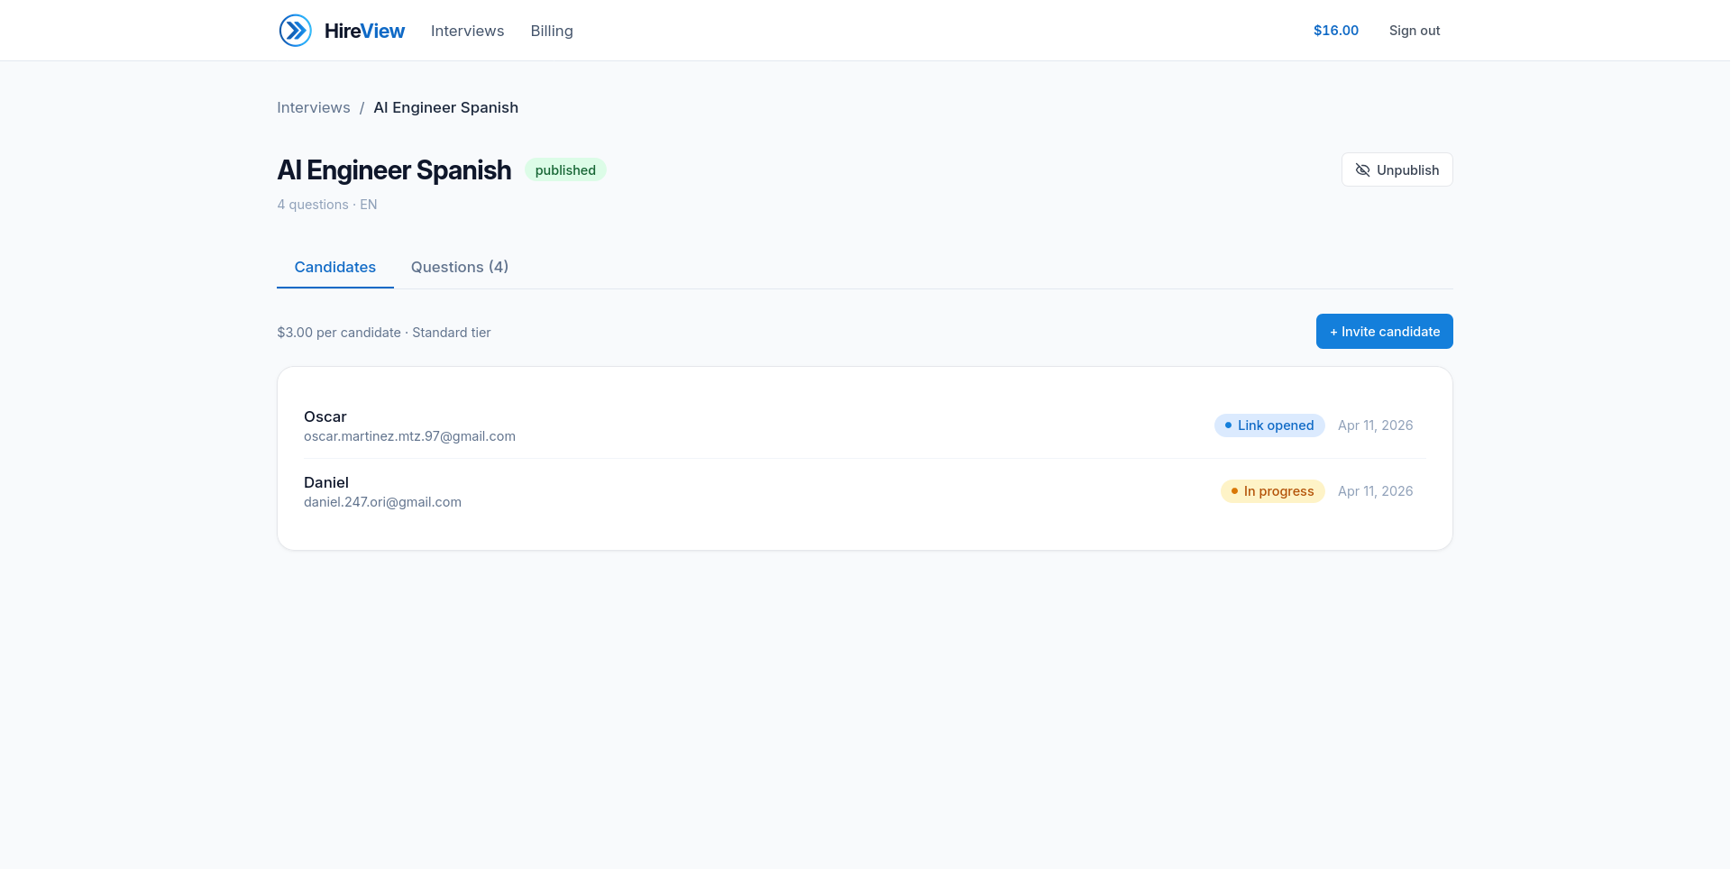
Task: Select Oscar's email address
Action: (409, 435)
